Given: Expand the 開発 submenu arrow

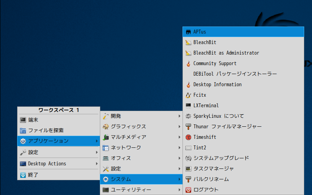Looking at the screenshot, I should [179, 116].
